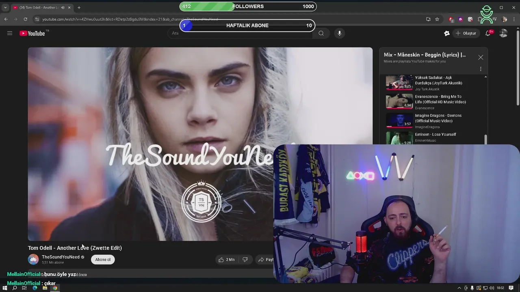Start voice search with the microphone icon
Screen dimensions: 520x292
pyautogui.click(x=340, y=33)
